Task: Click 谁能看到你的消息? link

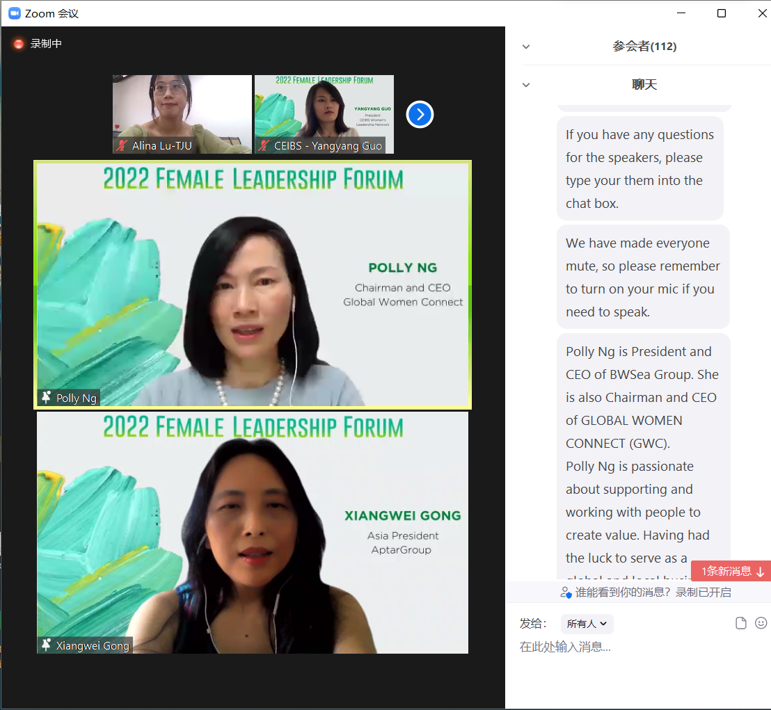Action: (623, 592)
